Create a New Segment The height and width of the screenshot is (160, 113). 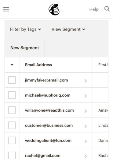[x=25, y=48]
